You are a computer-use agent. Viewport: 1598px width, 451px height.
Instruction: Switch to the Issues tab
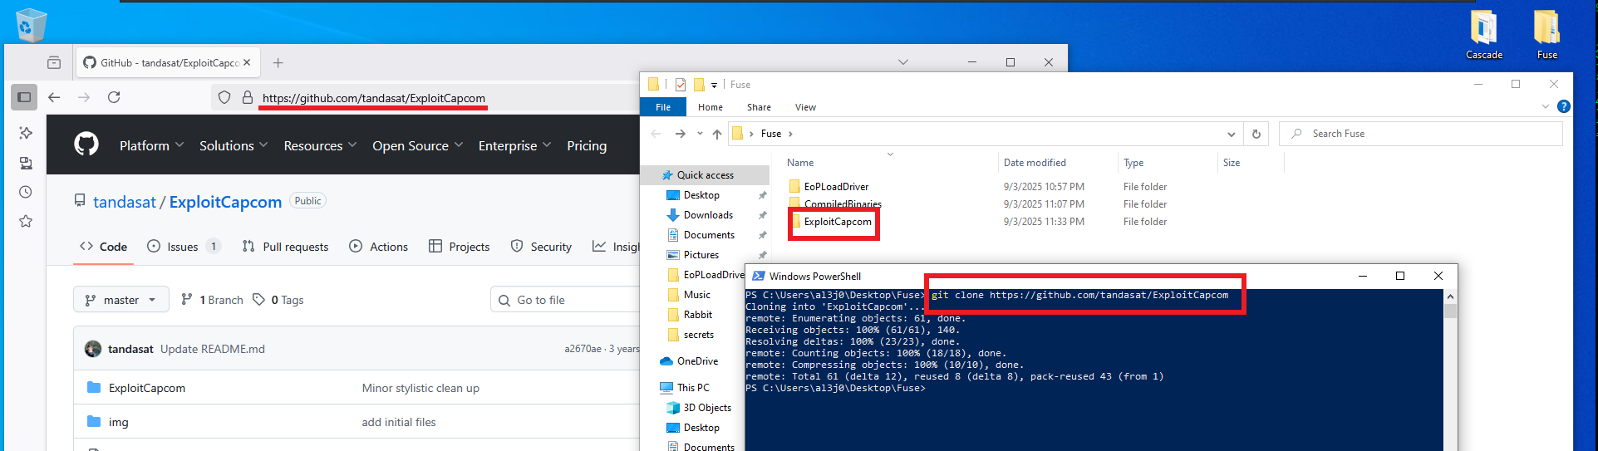183,247
